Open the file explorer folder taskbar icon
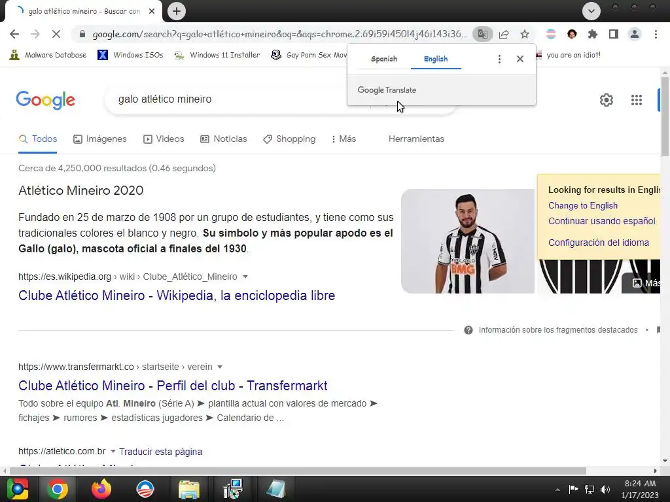This screenshot has width=670, height=502. pyautogui.click(x=188, y=489)
